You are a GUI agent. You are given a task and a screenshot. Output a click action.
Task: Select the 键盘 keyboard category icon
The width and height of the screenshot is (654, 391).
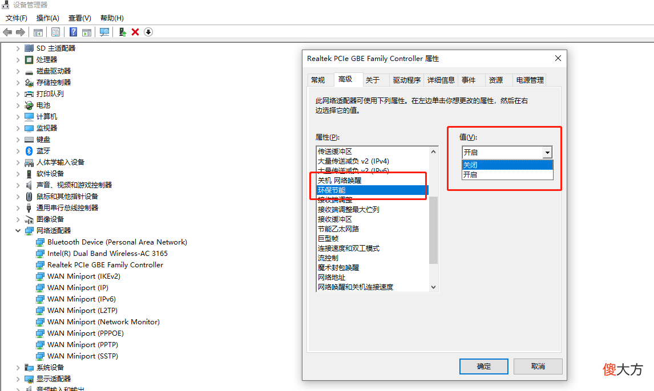click(29, 140)
